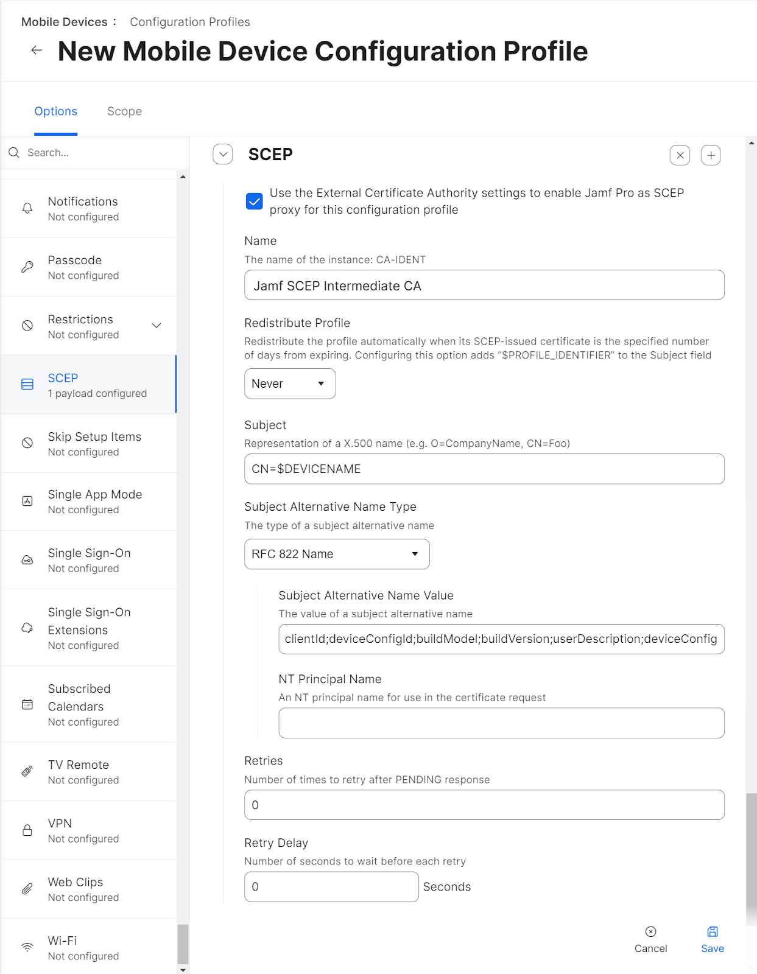Click the Cancel circle-x icon
Image resolution: width=757 pixels, height=974 pixels.
coord(651,931)
